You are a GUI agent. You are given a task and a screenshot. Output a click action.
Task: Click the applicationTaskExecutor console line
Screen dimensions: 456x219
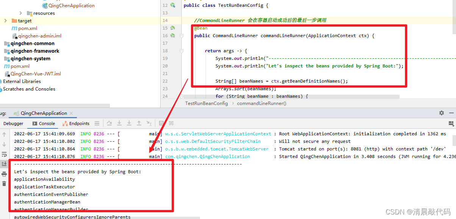point(44,187)
